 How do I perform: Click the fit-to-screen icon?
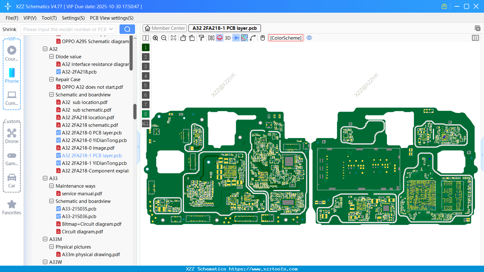click(x=174, y=38)
